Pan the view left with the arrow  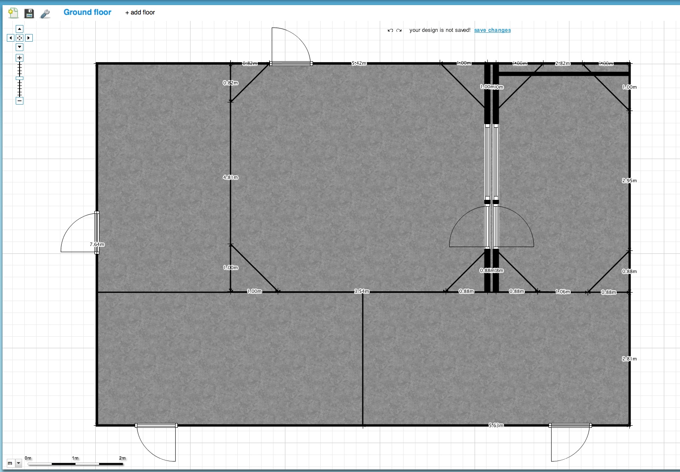pyautogui.click(x=11, y=38)
